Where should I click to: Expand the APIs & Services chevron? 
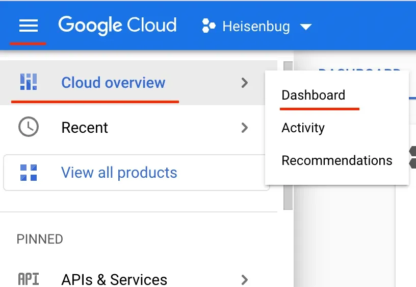pyautogui.click(x=245, y=279)
